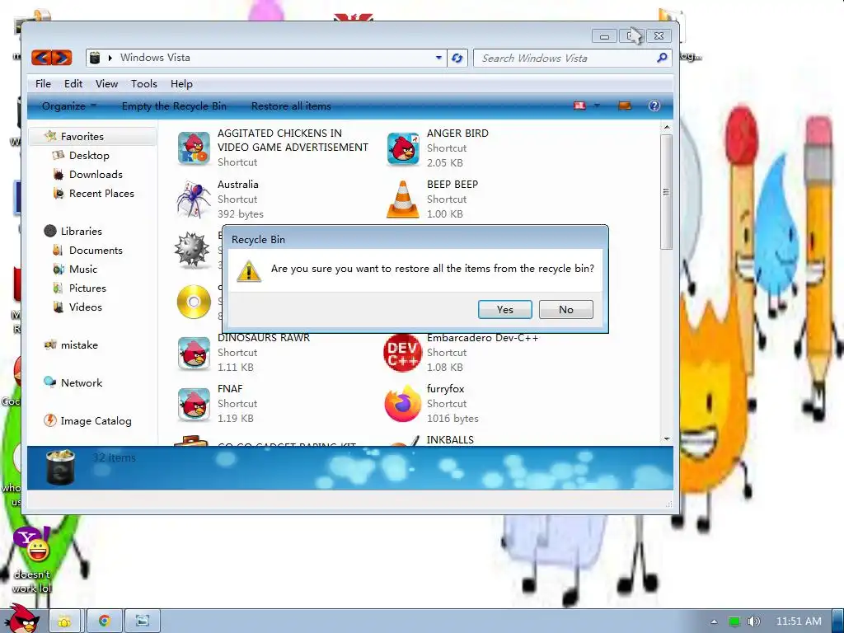Click the scrollbar up arrow
844x633 pixels.
[x=666, y=127]
